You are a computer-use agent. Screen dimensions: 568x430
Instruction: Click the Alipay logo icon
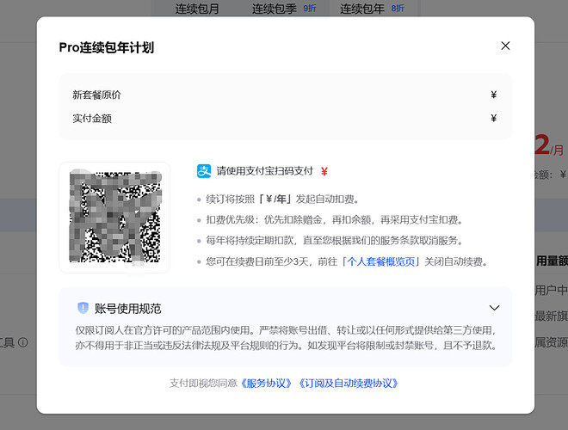click(204, 171)
